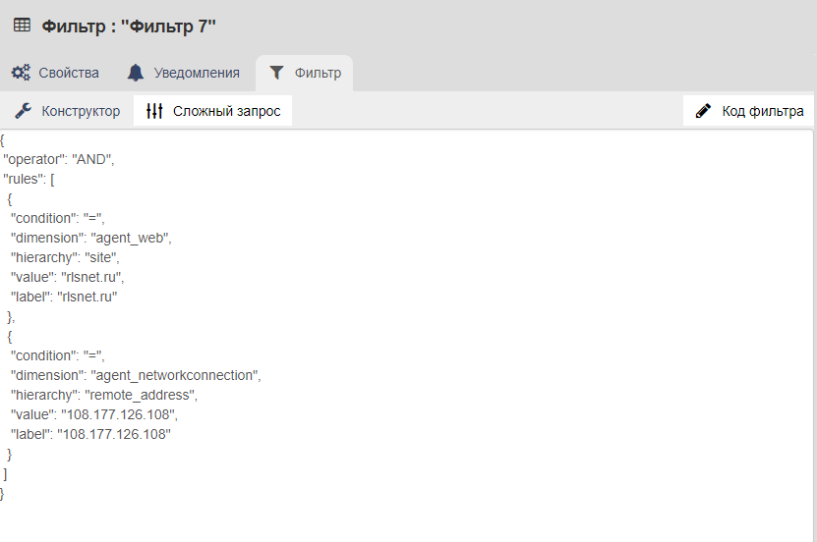Screen dimensions: 817x542
Task: Click the sliders icon for Сложный запрос
Action: click(x=154, y=111)
